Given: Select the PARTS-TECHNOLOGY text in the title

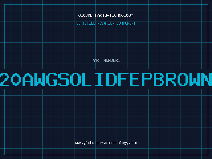Looking at the screenshot, I should (x=114, y=15).
